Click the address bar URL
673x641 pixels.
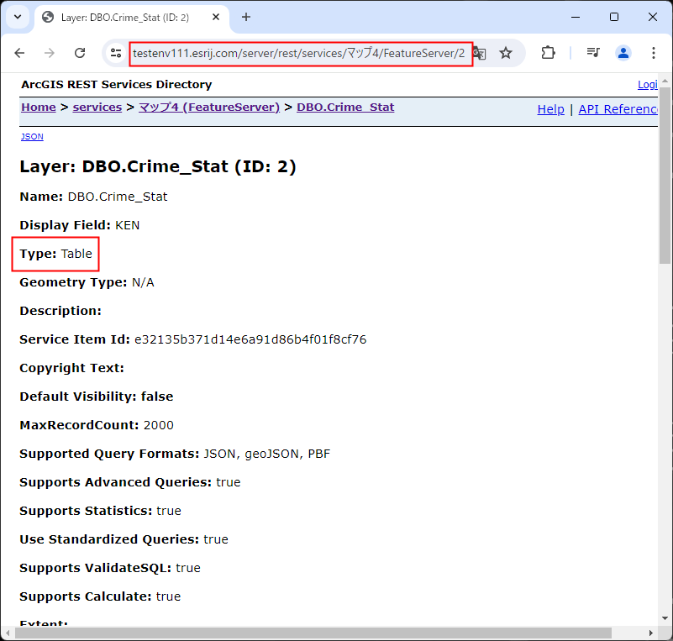tap(299, 54)
